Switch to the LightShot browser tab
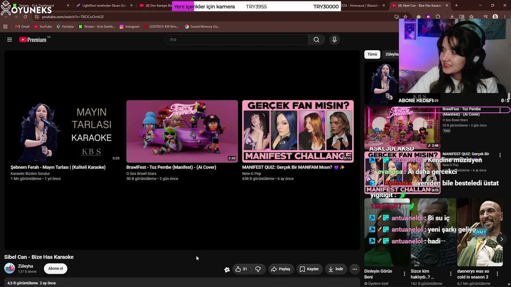The height and width of the screenshot is (287, 511). click(104, 6)
